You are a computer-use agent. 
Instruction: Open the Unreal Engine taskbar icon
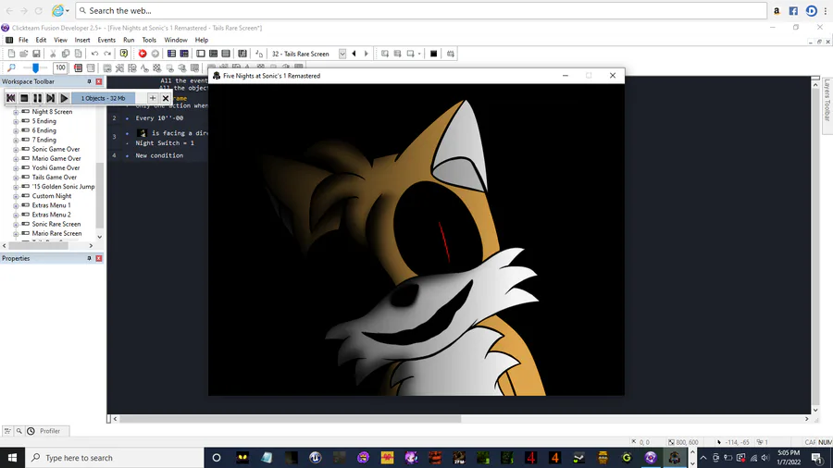tap(315, 458)
